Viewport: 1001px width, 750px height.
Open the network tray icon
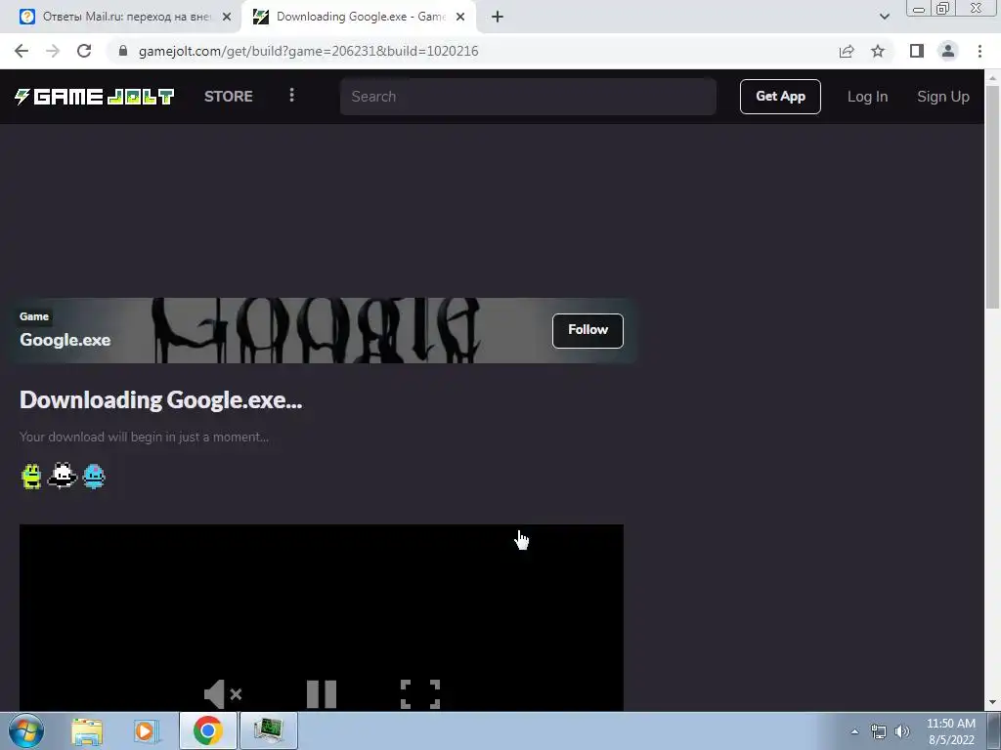(879, 731)
